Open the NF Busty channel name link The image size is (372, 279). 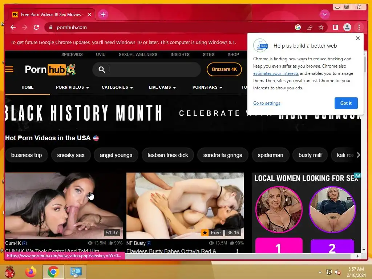pos(136,243)
